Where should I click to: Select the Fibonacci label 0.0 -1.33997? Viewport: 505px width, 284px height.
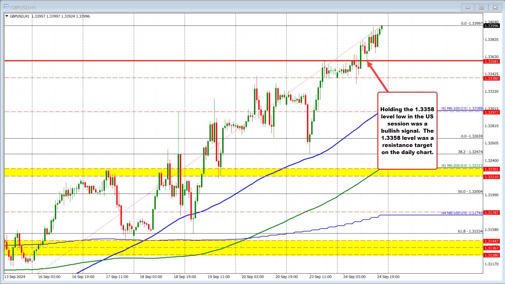click(x=472, y=23)
